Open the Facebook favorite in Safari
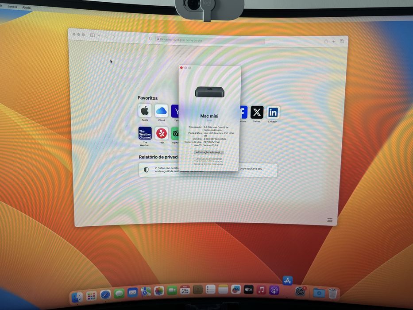This screenshot has height=310, width=413. pos(243,112)
